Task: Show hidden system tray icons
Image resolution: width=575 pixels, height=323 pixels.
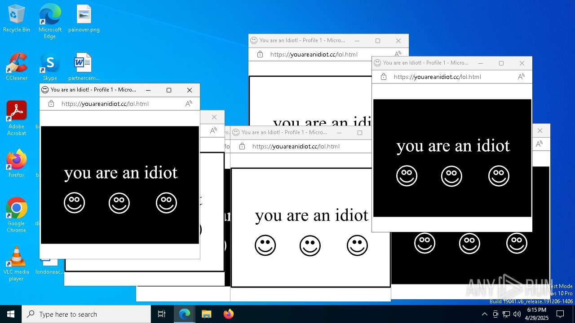Action: 484,314
